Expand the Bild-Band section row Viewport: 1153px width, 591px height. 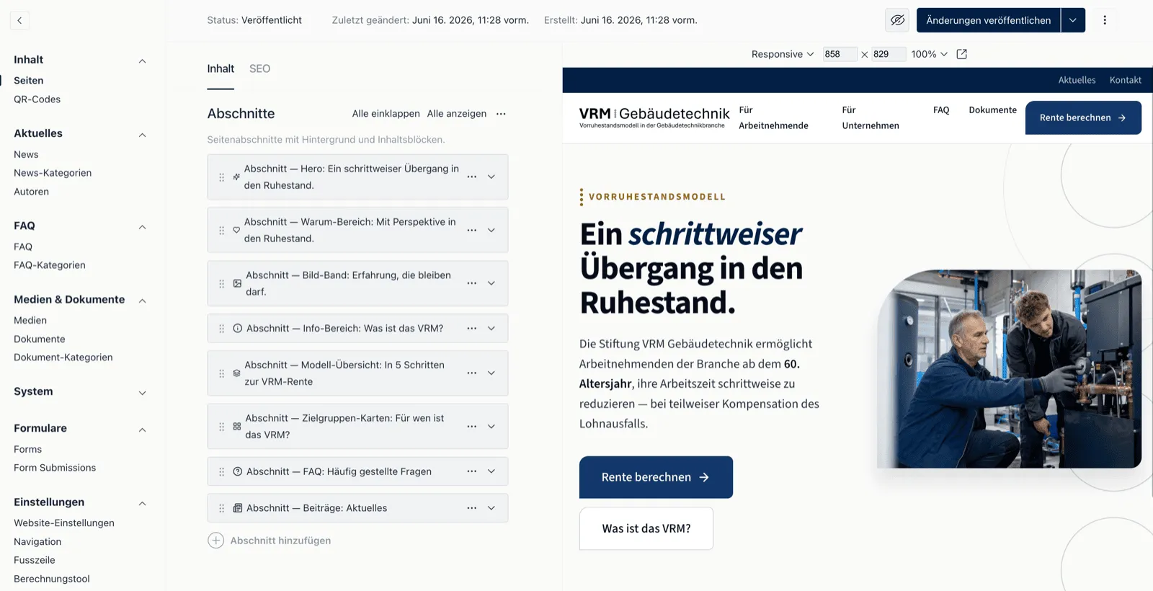491,283
